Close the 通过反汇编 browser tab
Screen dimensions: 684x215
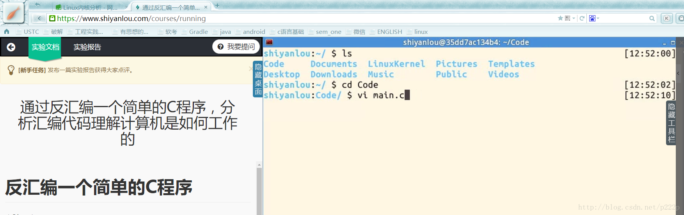(206, 7)
